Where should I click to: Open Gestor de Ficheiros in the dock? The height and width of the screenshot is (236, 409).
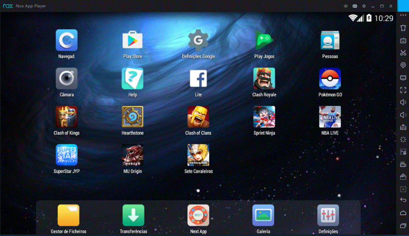click(68, 215)
